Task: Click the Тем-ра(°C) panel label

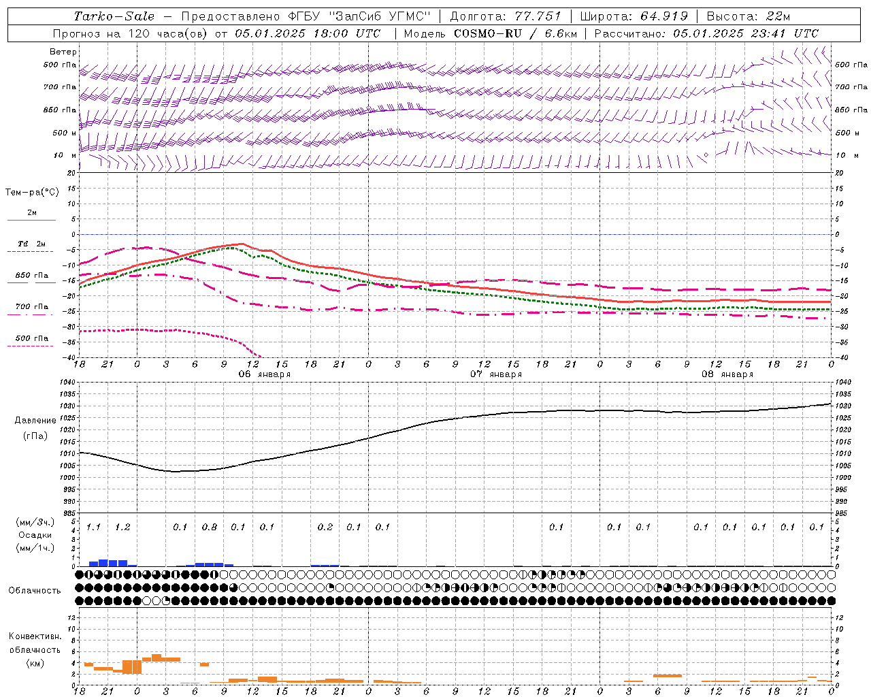Action: pyautogui.click(x=32, y=193)
